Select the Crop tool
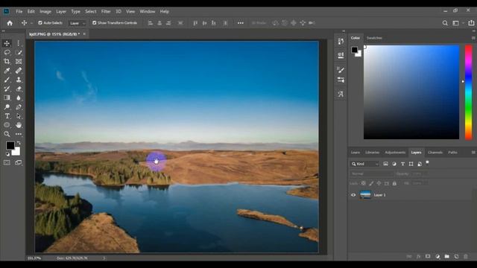477x268 pixels. (x=7, y=61)
